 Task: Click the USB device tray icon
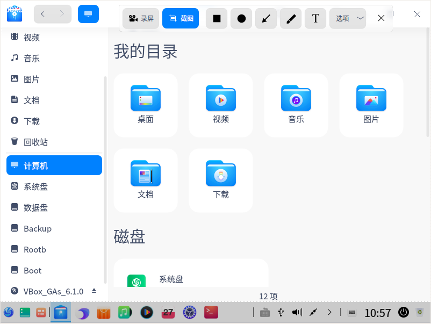pos(281,313)
